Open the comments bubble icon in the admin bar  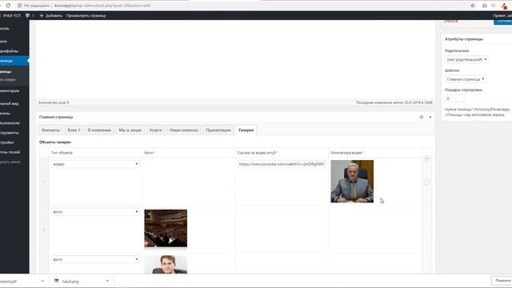click(x=27, y=15)
